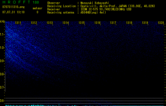
Task: Click the 1318 time marker
Action: coord(129,23)
